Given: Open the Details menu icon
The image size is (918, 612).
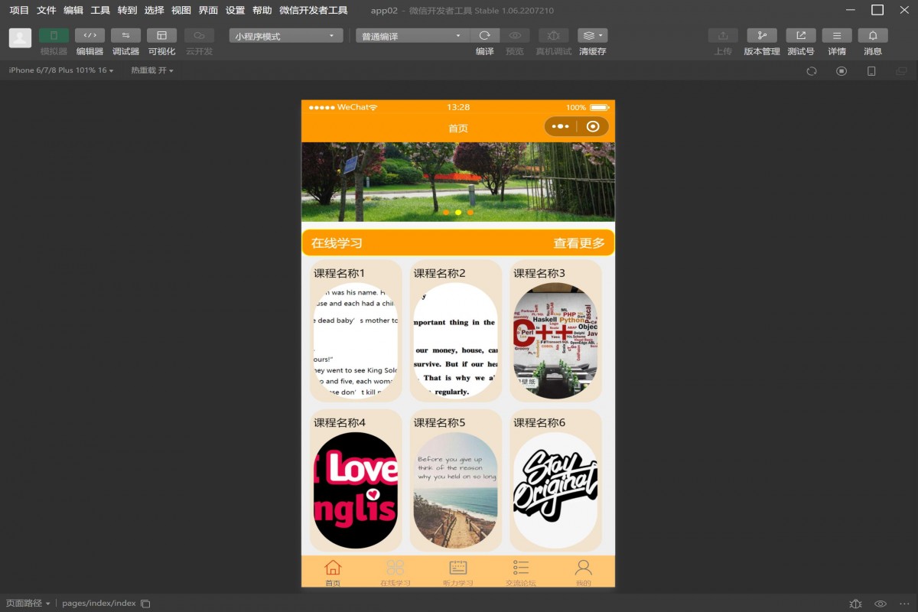Looking at the screenshot, I should 837,35.
